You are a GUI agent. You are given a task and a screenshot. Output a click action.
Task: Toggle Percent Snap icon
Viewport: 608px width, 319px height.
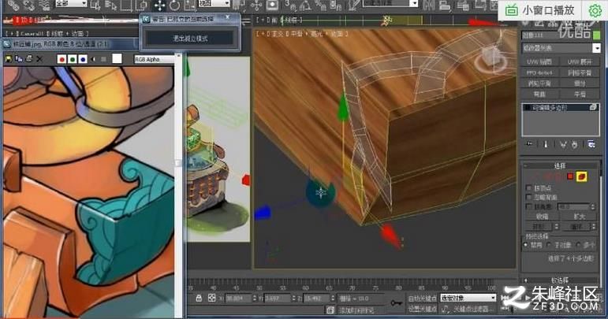[x=321, y=5]
